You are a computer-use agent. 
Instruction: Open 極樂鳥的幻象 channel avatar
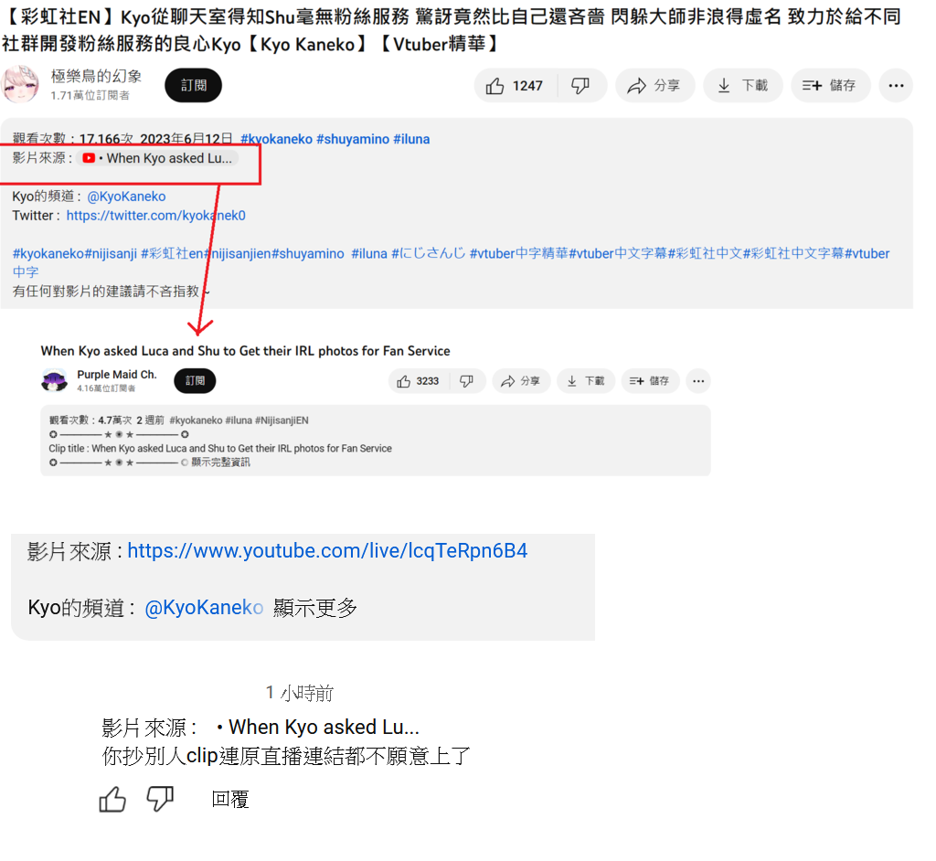(21, 85)
